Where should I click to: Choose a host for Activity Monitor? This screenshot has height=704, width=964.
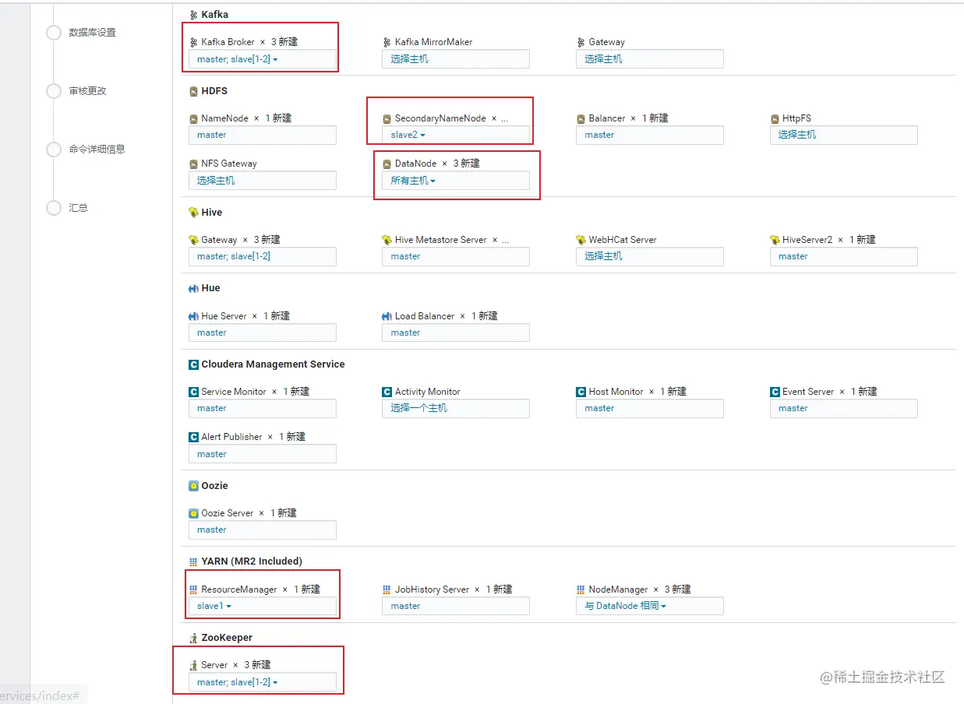(456, 408)
